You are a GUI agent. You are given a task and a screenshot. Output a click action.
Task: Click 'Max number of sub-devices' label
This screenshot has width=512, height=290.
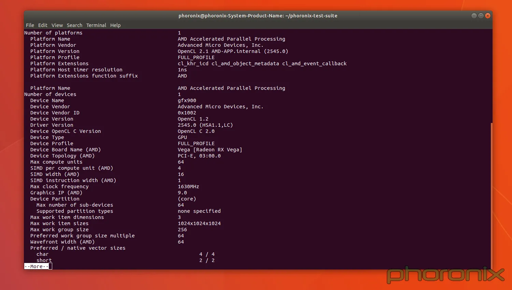pyautogui.click(x=75, y=205)
